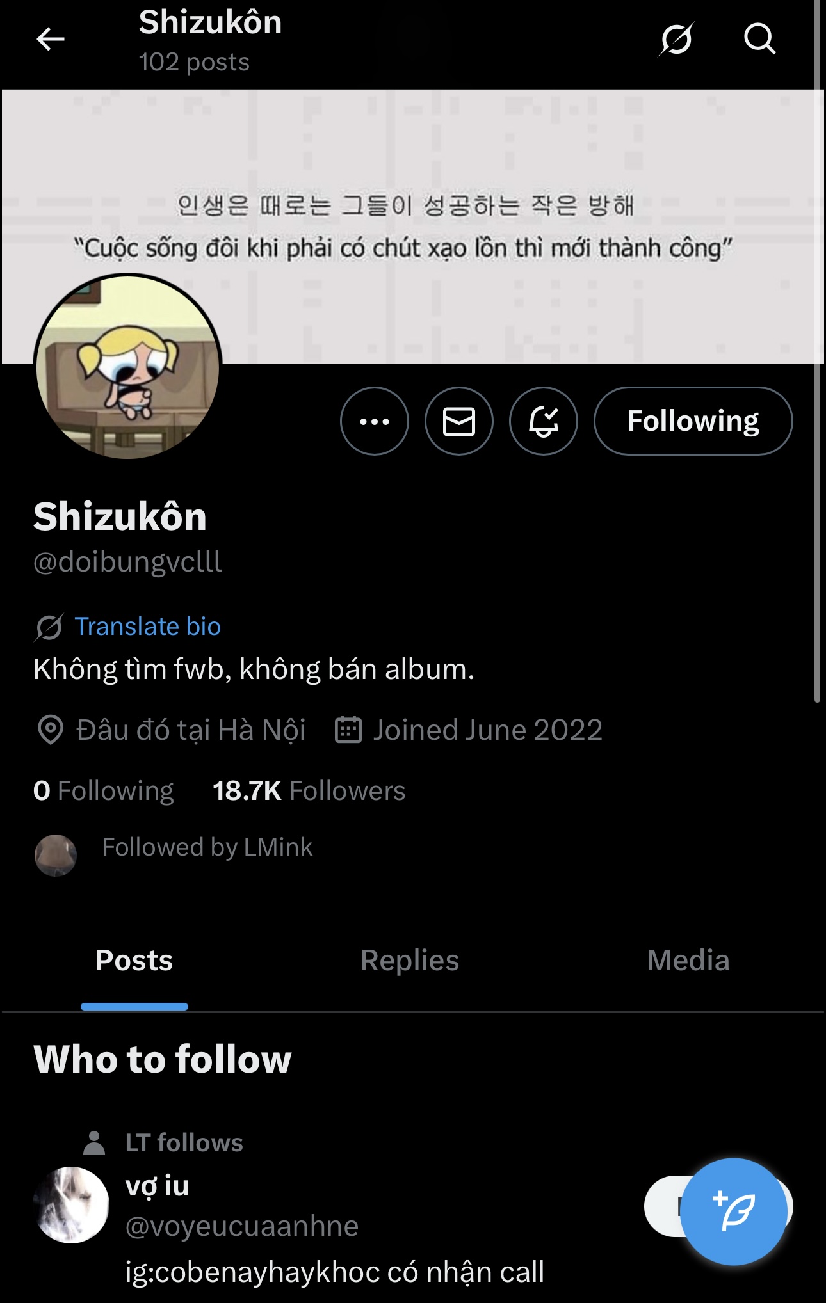Screen dimensions: 826x1303
Task: Open the 0 Following list
Action: 104,791
